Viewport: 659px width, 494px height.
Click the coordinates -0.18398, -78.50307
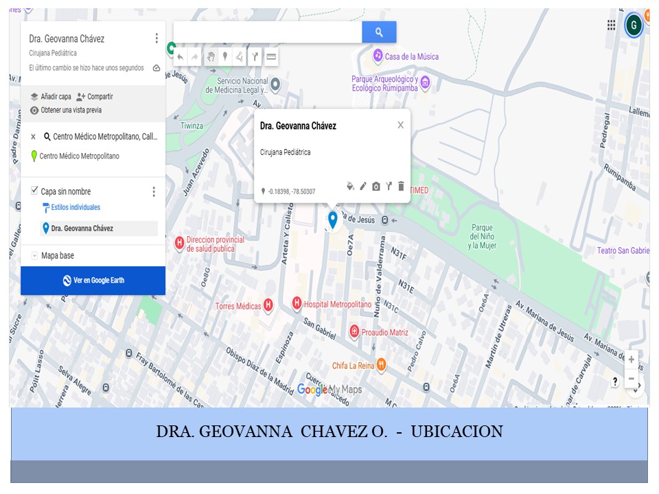click(292, 191)
